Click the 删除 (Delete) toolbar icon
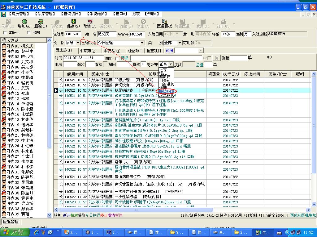 point(40,22)
